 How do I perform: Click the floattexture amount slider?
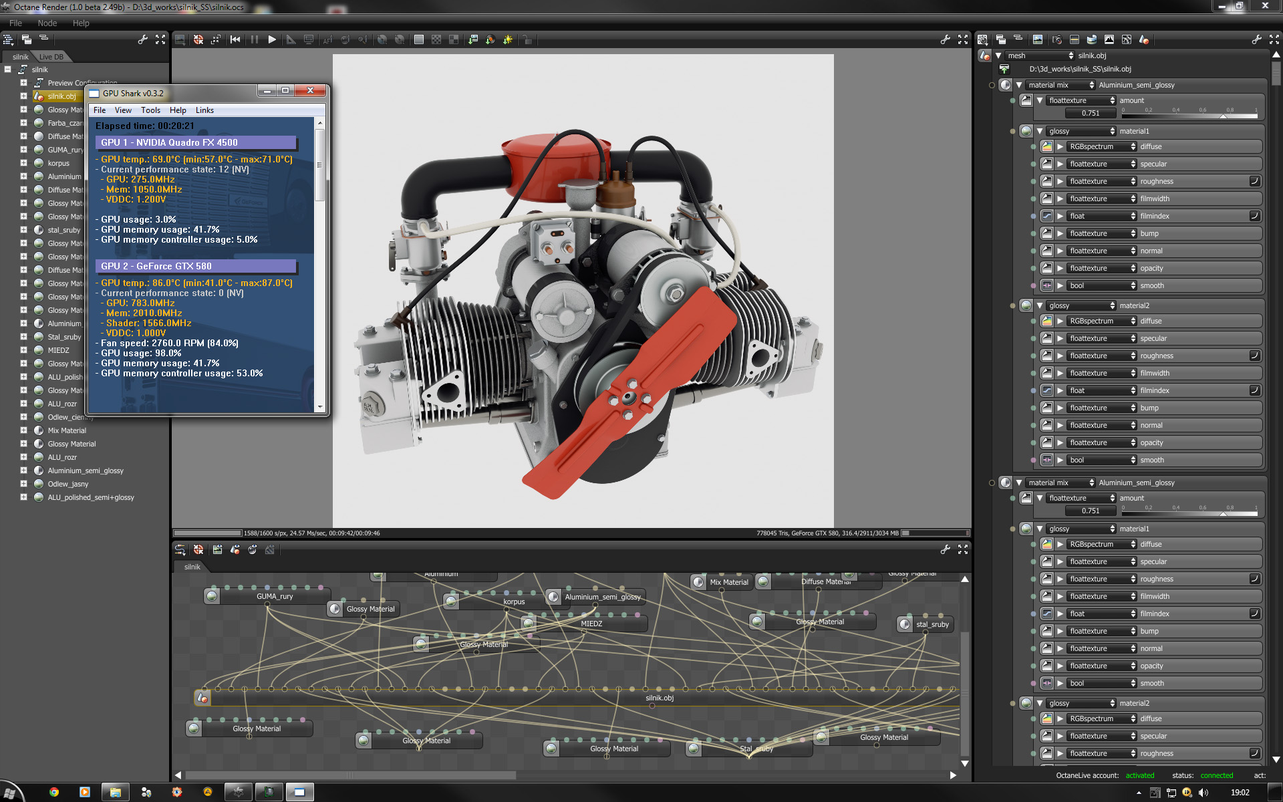[x=1189, y=115]
